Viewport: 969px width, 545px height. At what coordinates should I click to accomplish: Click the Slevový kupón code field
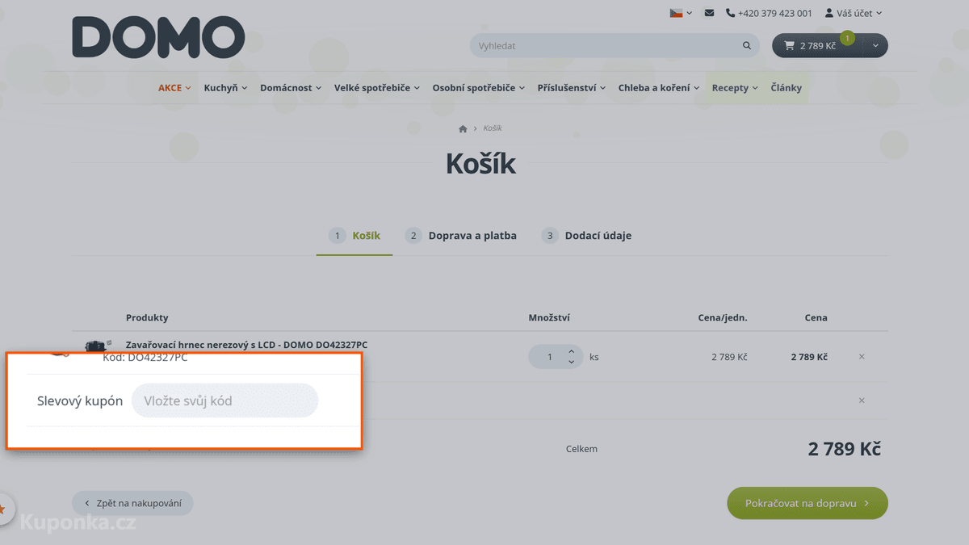point(225,400)
